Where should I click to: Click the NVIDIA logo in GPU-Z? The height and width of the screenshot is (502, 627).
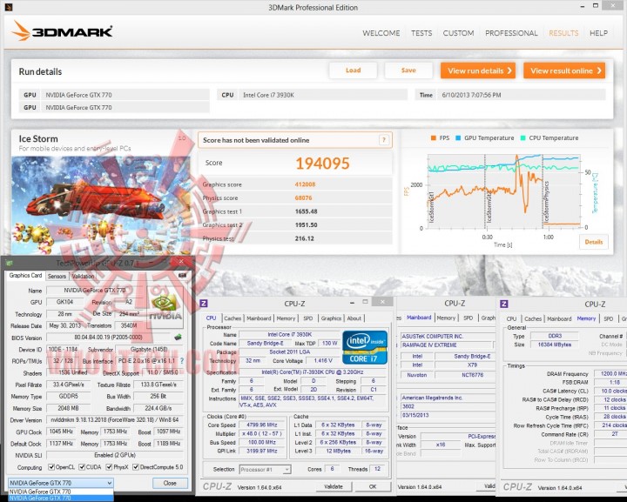pos(165,308)
